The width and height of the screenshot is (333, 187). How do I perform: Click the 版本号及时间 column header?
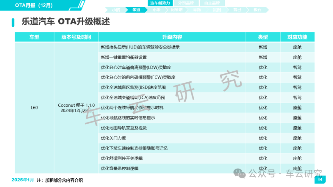pyautogui.click(x=76, y=37)
